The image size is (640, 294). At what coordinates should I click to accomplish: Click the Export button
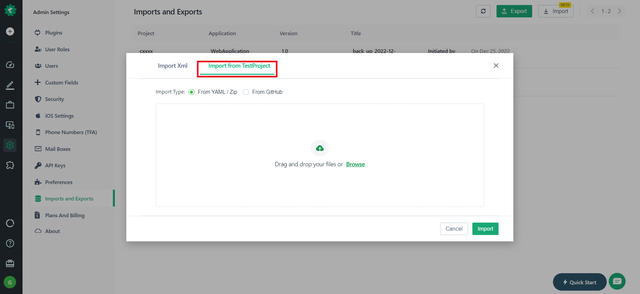click(514, 11)
